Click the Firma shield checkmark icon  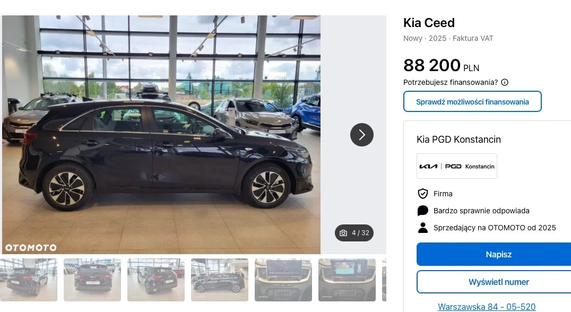click(423, 194)
